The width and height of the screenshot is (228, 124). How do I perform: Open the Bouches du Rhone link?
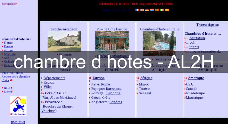(57, 106)
